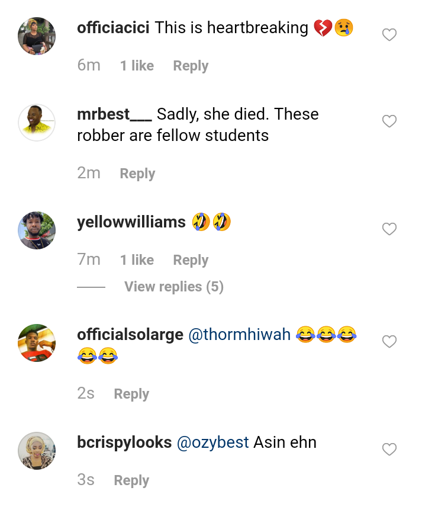The height and width of the screenshot is (510, 422).
Task: Reply to officialsolarge's comment
Action: pyautogui.click(x=131, y=394)
